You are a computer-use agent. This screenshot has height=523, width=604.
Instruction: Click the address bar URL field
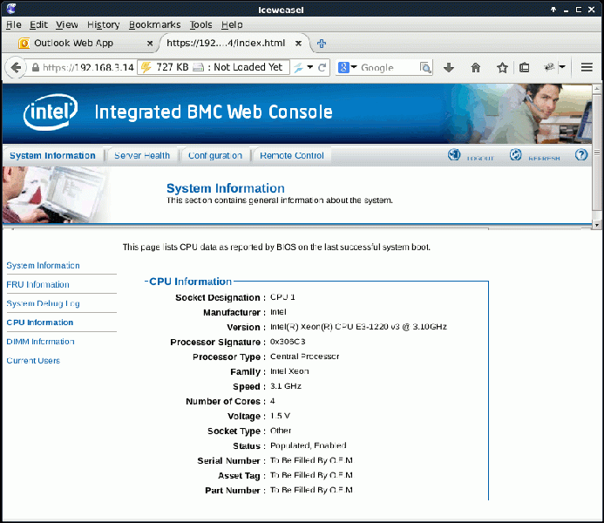tap(88, 68)
